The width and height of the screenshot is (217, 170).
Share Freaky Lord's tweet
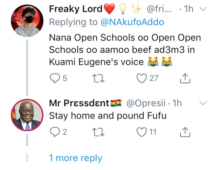tap(184, 78)
